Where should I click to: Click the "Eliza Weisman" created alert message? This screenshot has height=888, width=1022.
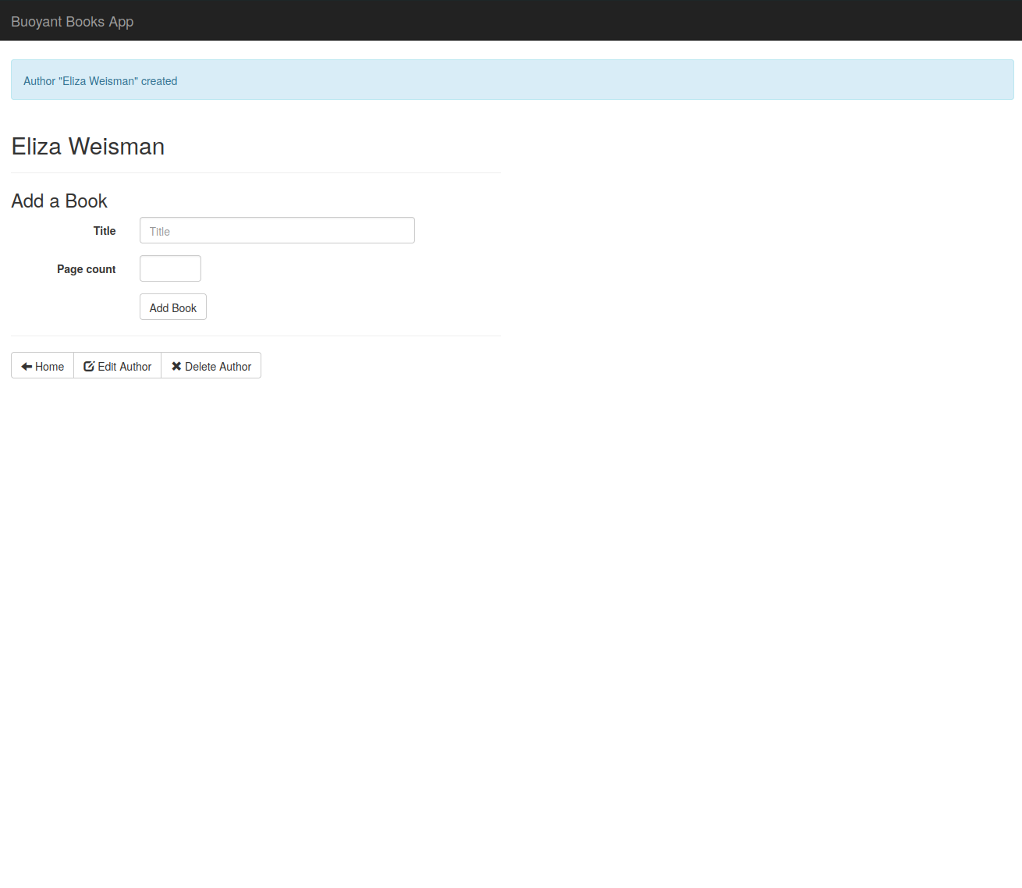(x=101, y=81)
